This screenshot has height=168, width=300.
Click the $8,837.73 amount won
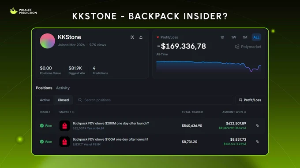click(x=238, y=139)
